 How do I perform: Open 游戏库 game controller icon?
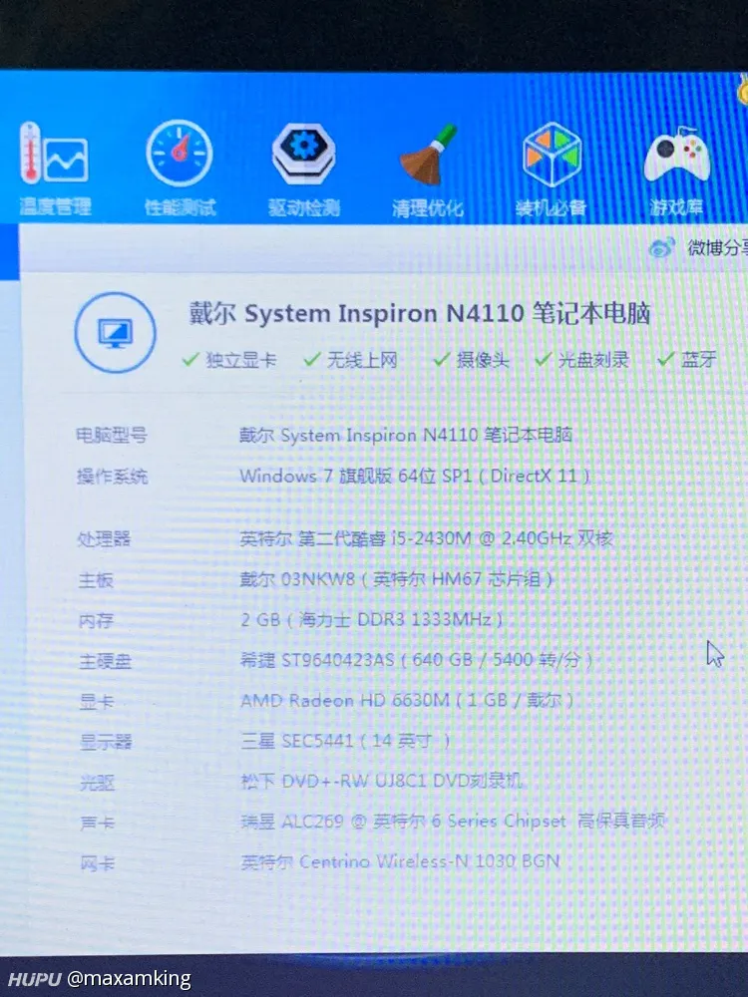tap(676, 155)
